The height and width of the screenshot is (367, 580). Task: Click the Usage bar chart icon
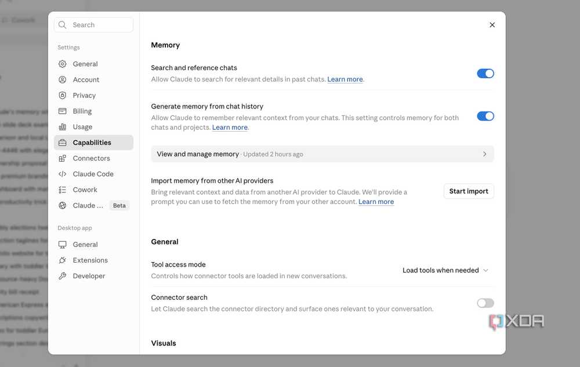click(x=63, y=127)
